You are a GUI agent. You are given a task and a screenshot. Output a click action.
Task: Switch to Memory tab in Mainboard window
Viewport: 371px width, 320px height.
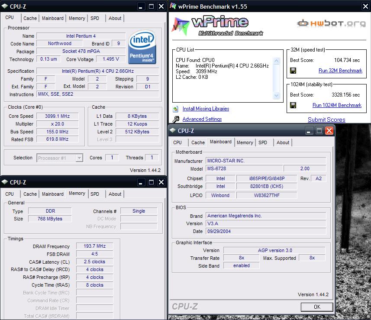(x=245, y=142)
